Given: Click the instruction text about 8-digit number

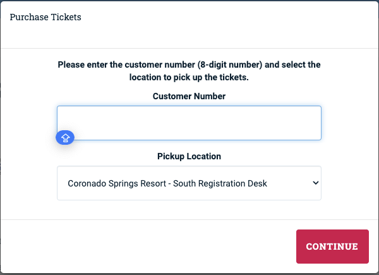Looking at the screenshot, I should (189, 64).
